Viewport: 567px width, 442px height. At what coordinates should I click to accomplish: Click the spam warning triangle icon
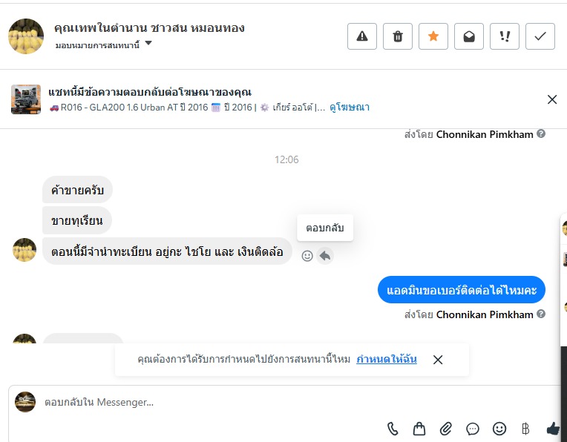[362, 36]
